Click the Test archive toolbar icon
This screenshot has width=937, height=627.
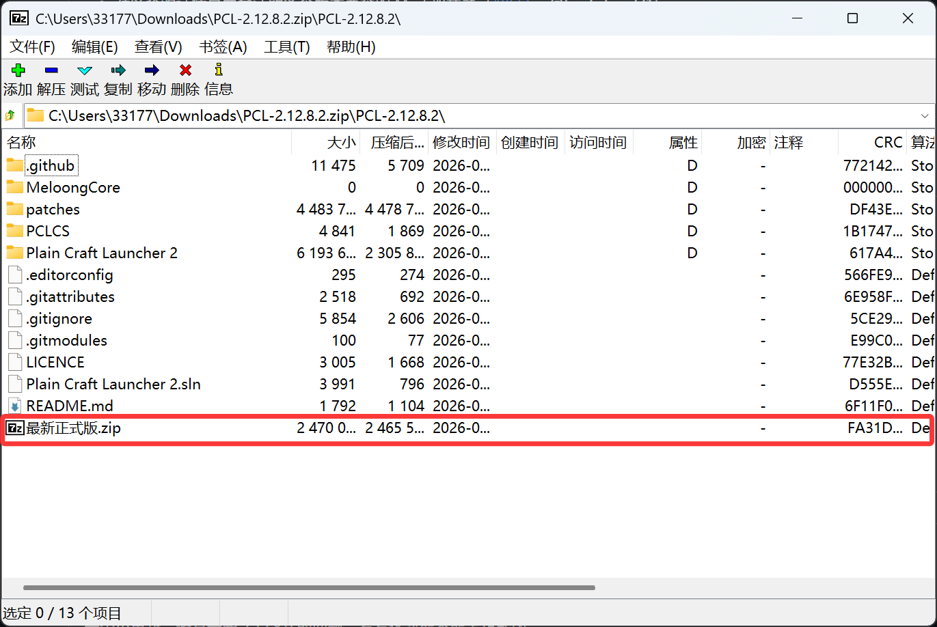point(85,70)
